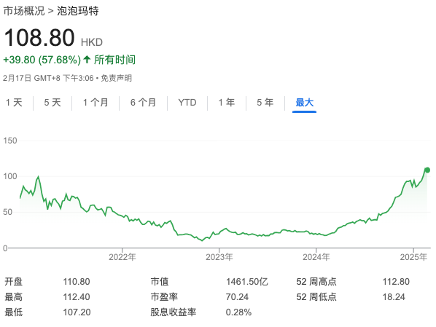Click the 市盈率 value 70.24
The width and height of the screenshot is (436, 327).
pyautogui.click(x=237, y=297)
